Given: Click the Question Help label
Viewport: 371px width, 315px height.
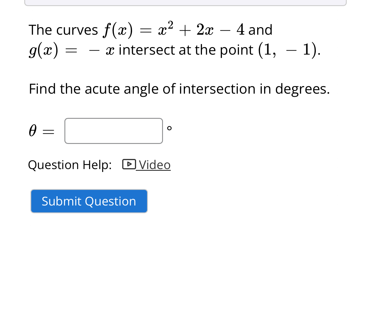Looking at the screenshot, I should pos(69,165).
